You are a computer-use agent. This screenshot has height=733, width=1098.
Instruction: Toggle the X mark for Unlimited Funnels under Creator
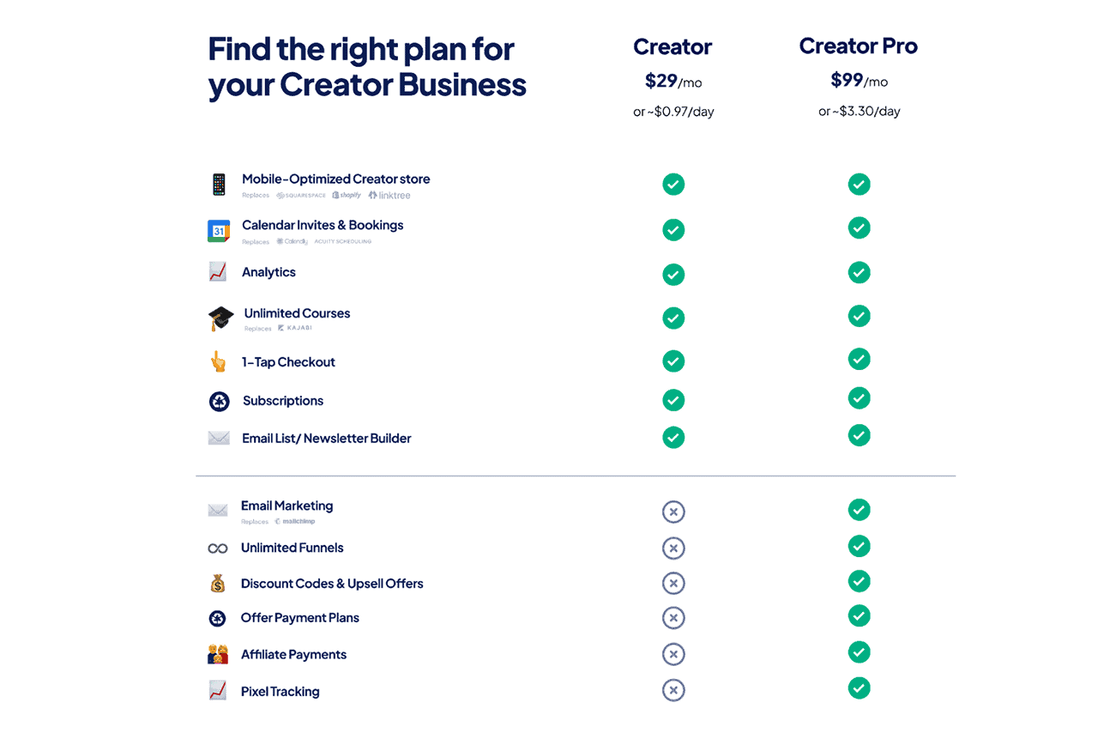[673, 548]
